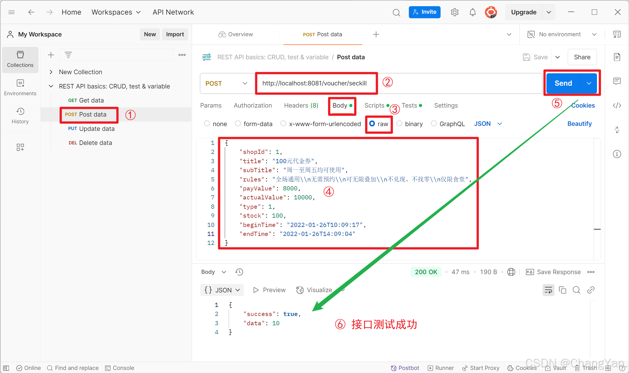The height and width of the screenshot is (373, 629).
Task: Open Environments sidebar panel
Action: click(20, 88)
